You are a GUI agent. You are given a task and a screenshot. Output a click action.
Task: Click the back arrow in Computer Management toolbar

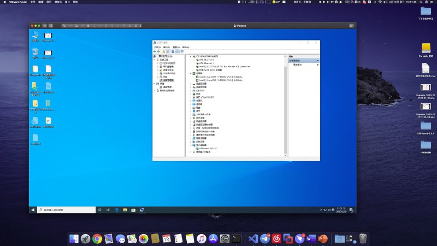click(156, 51)
